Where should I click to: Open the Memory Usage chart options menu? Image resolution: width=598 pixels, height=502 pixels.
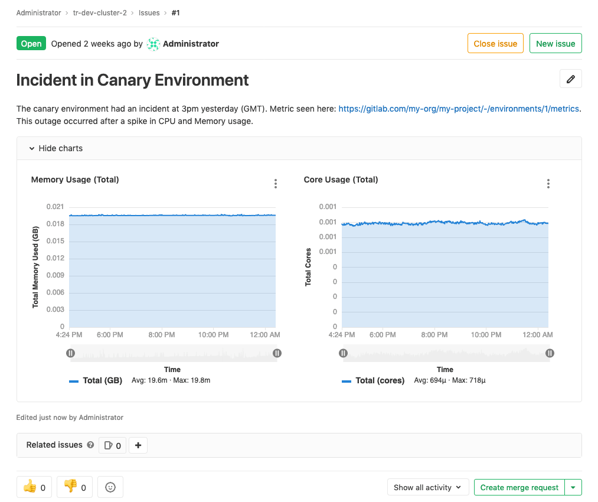(x=275, y=184)
